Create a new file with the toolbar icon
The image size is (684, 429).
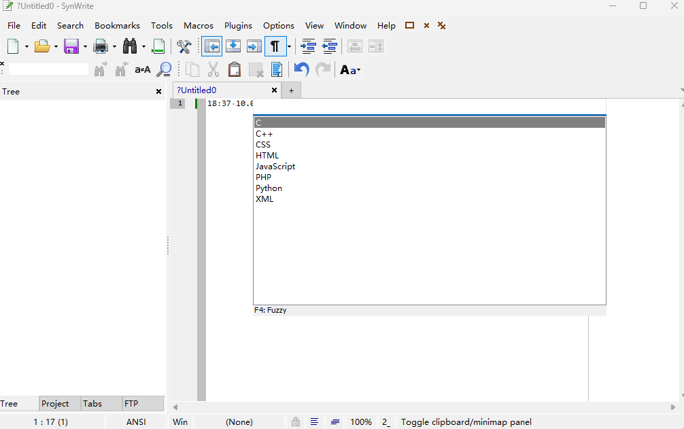13,46
